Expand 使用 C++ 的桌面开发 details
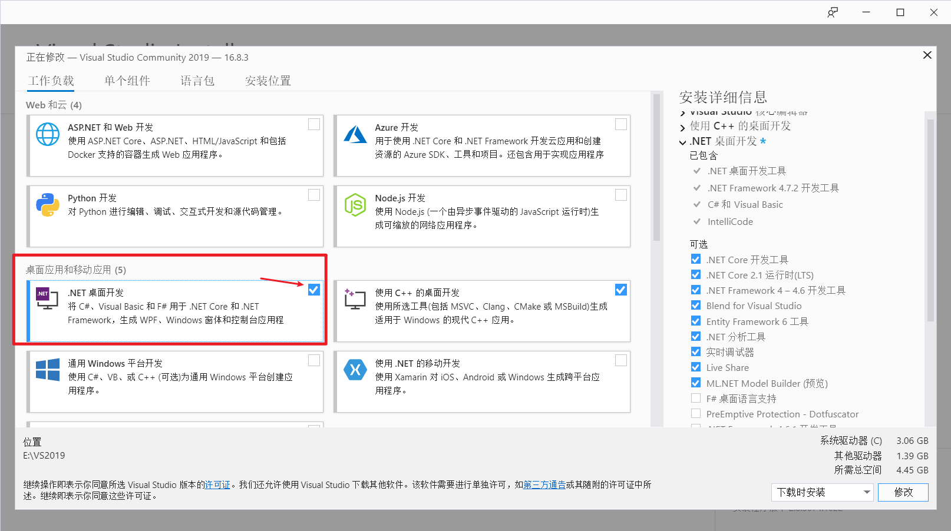Screen dimensions: 951x531 pyautogui.click(x=683, y=126)
